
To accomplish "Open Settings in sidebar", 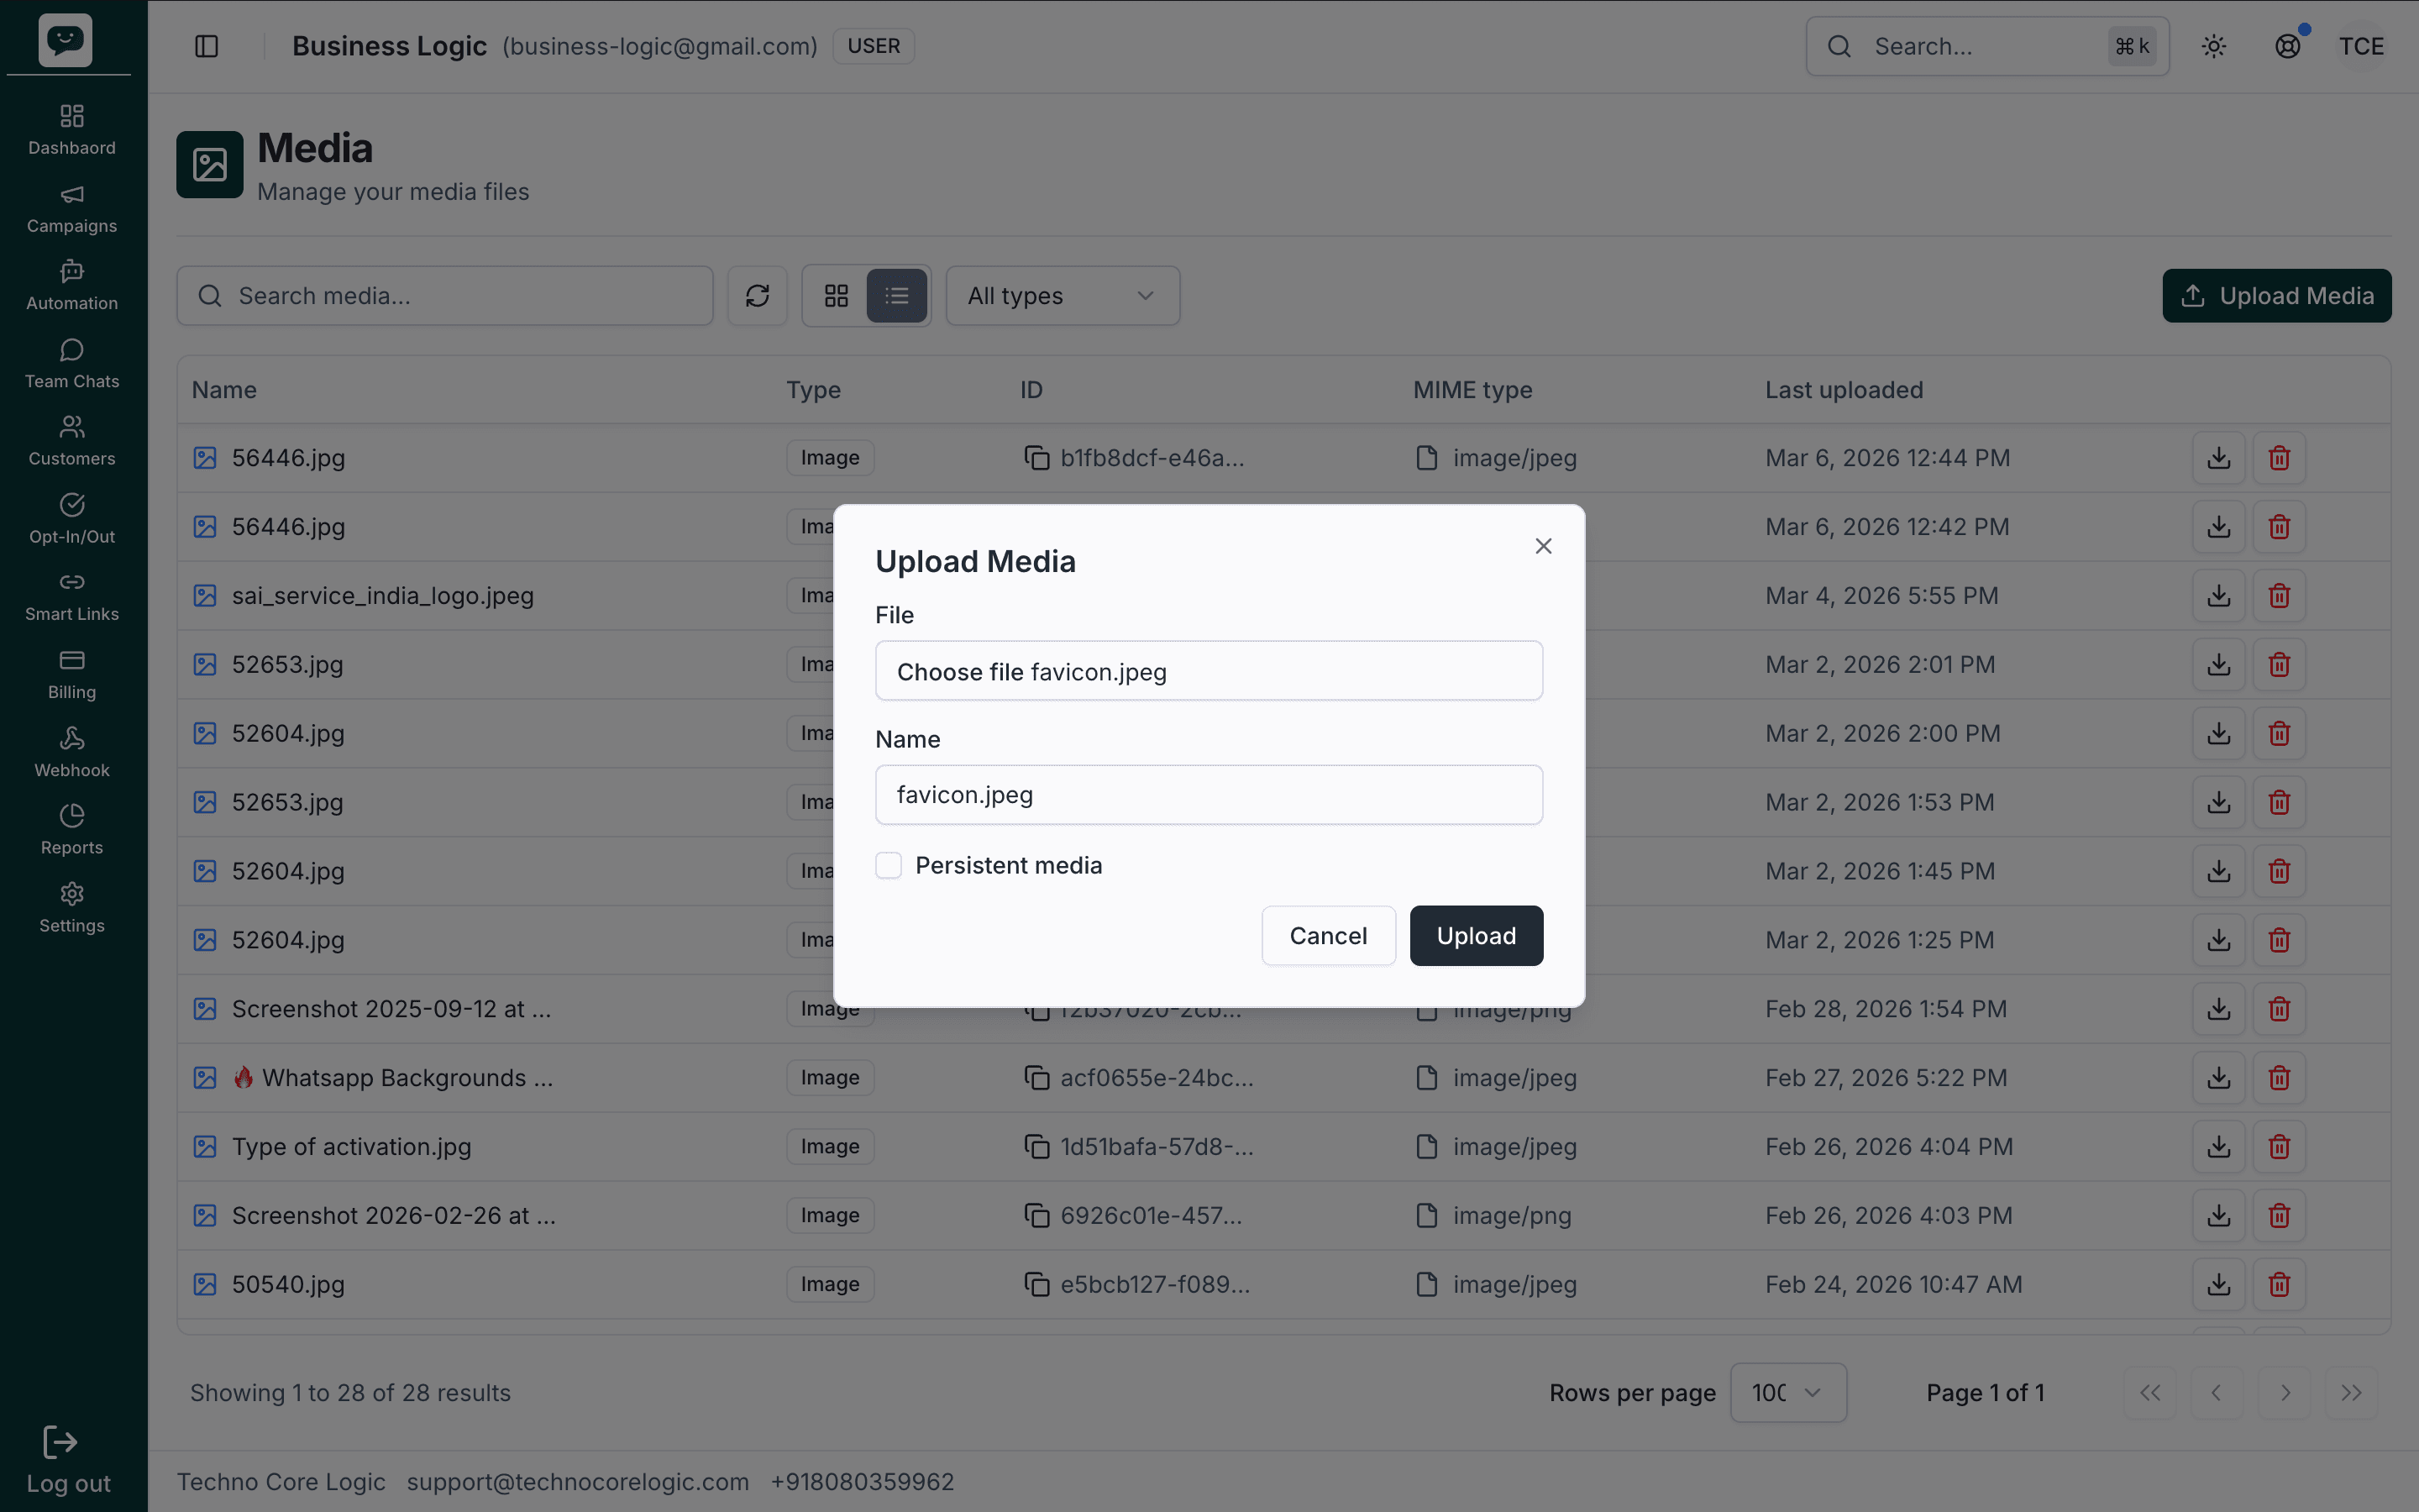I will pos(72,908).
